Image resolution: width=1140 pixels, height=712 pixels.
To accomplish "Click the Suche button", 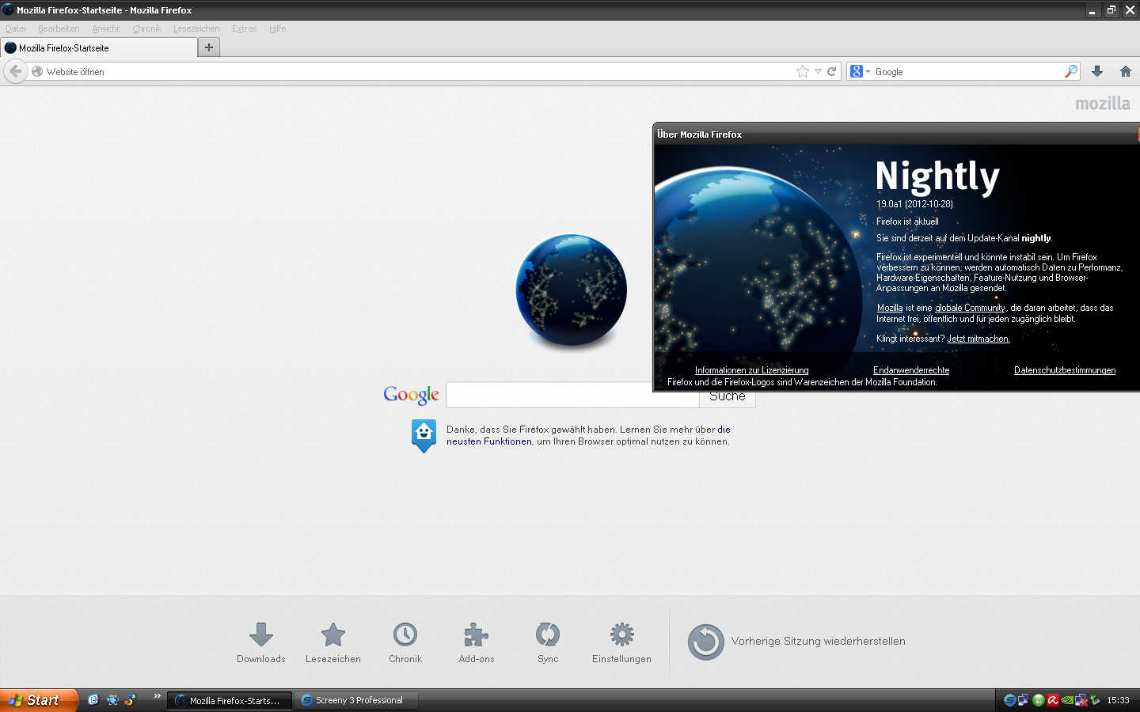I will pyautogui.click(x=728, y=397).
